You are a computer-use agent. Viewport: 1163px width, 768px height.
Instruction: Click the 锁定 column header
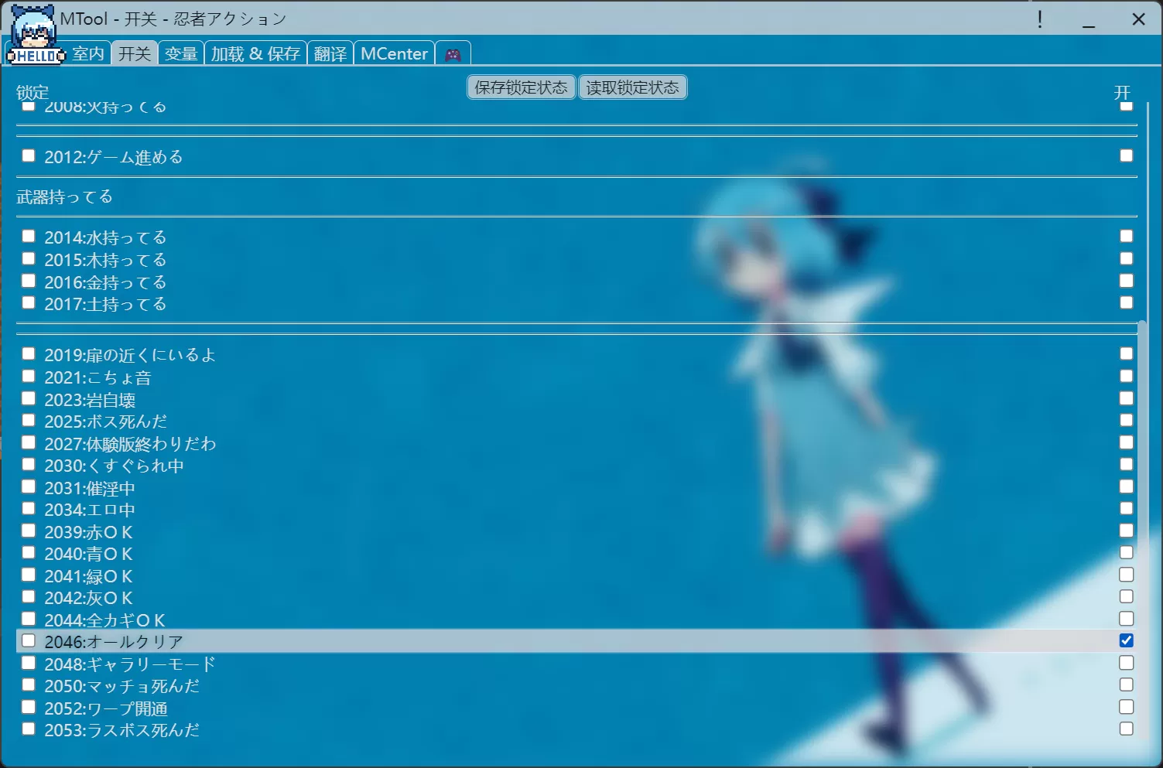click(32, 93)
